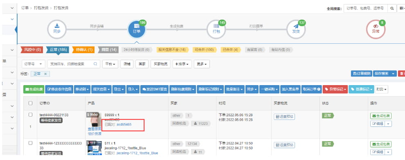Viewport: 405px width, 160px height.
Task: Click the 买家物流 filter button
Action: click(160, 64)
